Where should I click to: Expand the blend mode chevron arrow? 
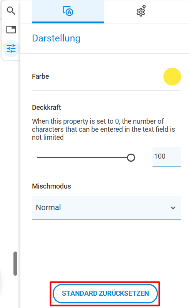click(173, 208)
